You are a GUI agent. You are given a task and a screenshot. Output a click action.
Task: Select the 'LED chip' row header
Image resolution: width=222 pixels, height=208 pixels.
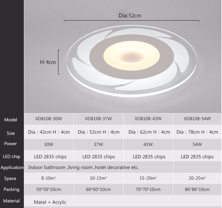coord(12,157)
